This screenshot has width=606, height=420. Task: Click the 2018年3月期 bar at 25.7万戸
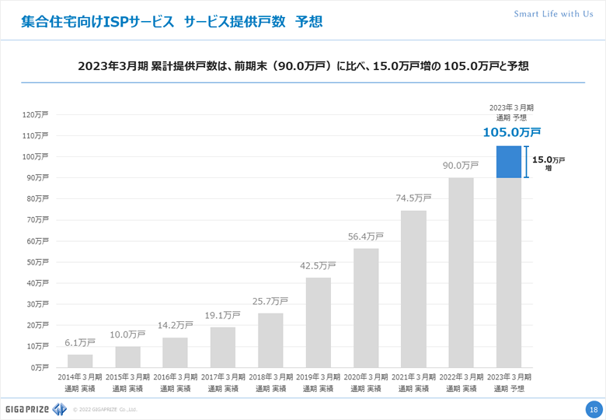[270, 340]
